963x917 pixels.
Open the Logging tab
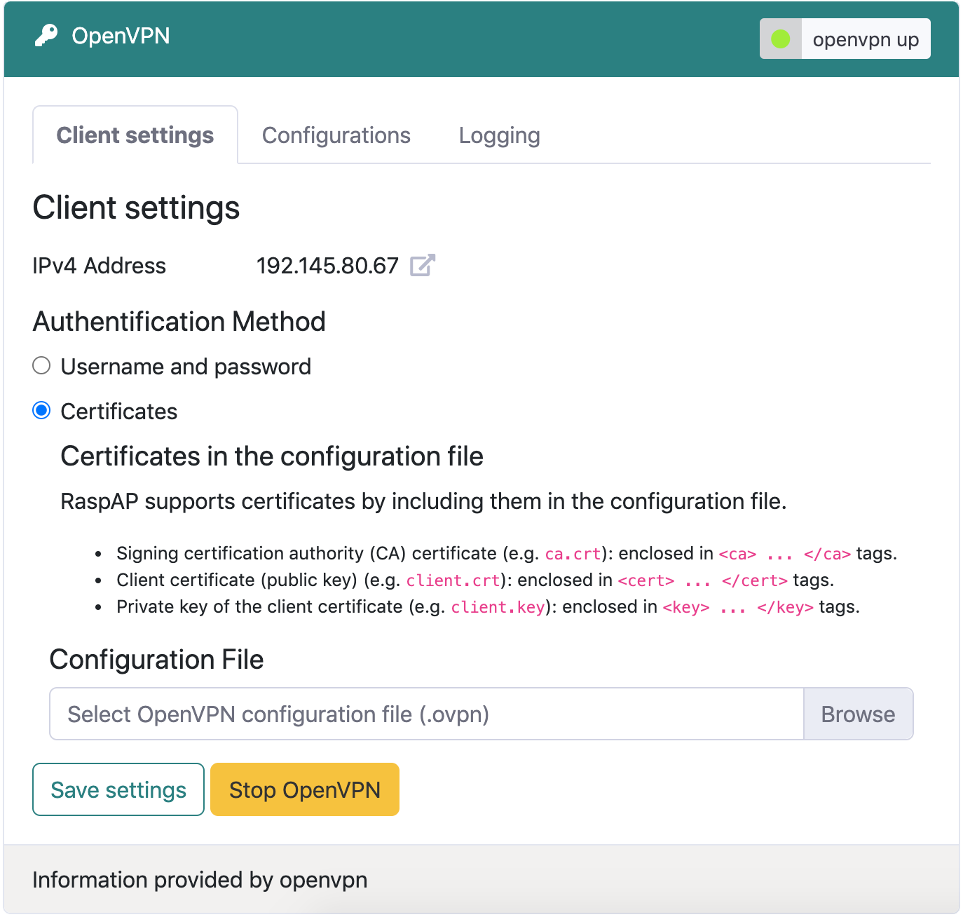[500, 135]
